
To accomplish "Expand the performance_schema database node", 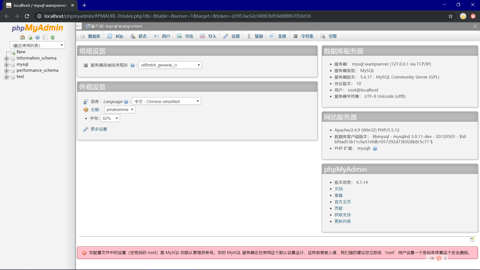I will (x=6, y=71).
